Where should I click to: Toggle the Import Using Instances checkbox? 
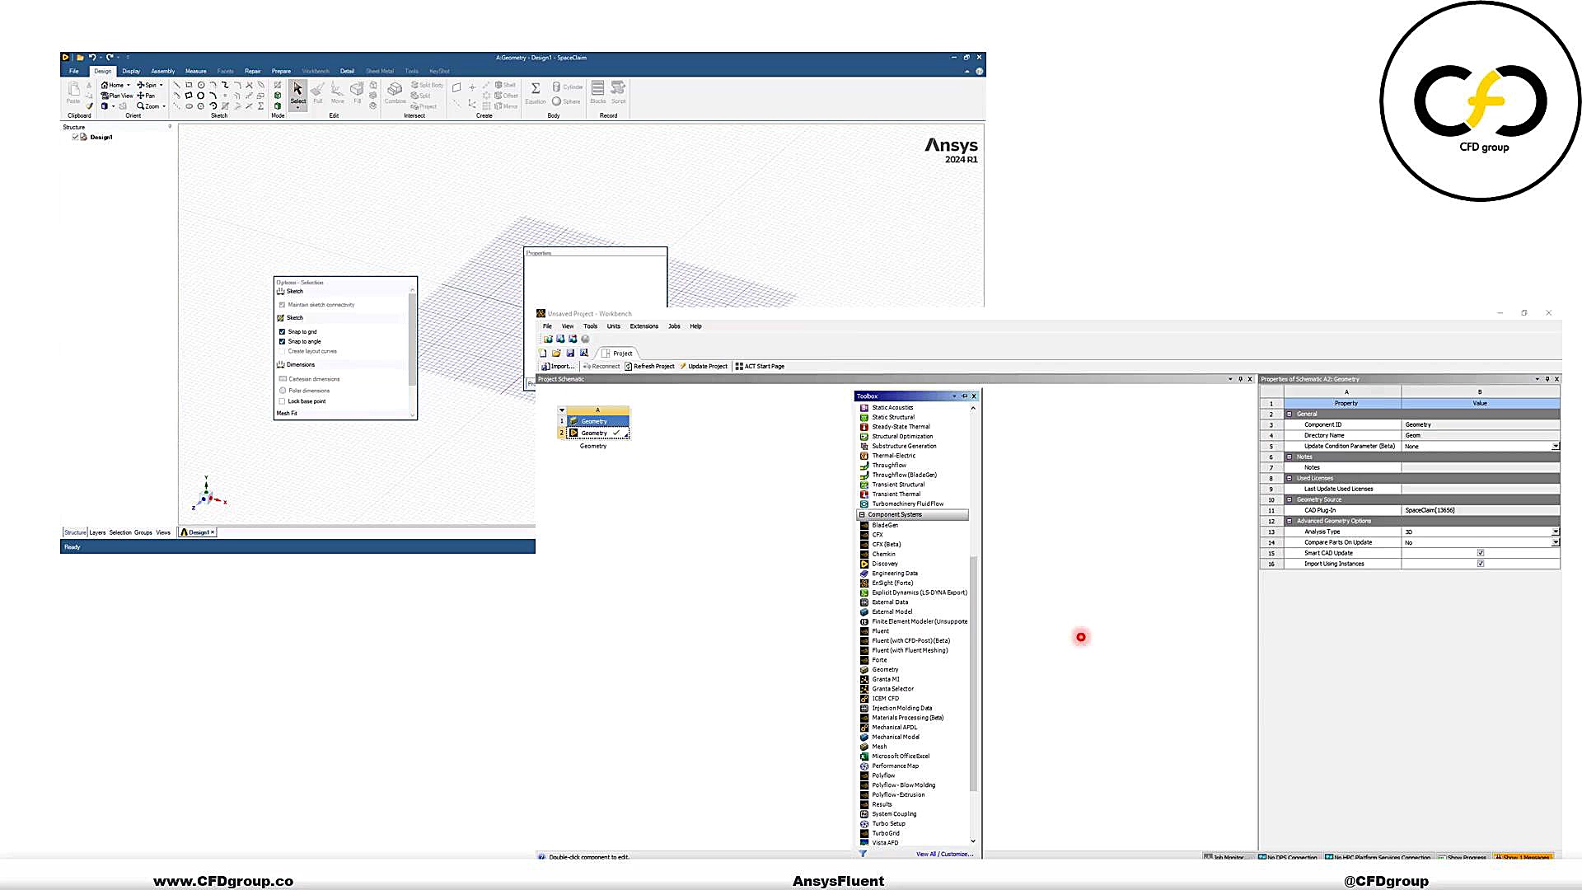coord(1481,564)
